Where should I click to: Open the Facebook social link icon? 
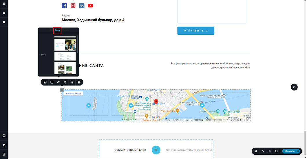(64, 5)
